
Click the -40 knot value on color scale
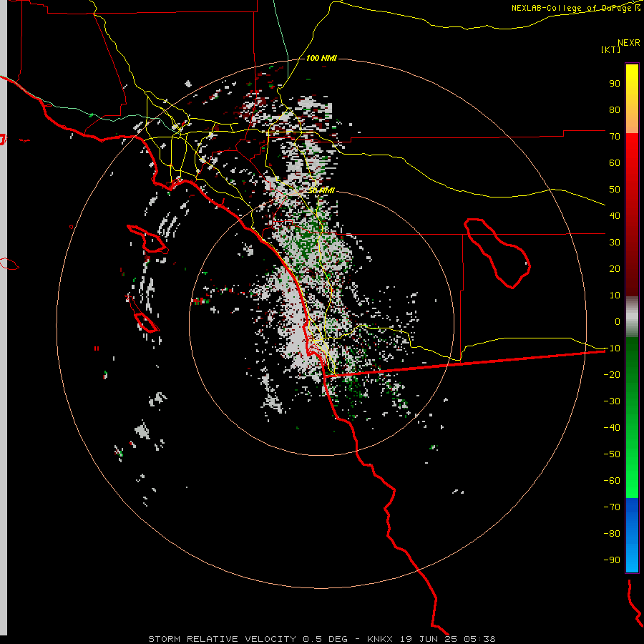[x=612, y=428]
